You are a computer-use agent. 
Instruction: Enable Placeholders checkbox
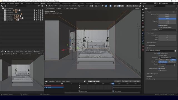coord(159,71)
